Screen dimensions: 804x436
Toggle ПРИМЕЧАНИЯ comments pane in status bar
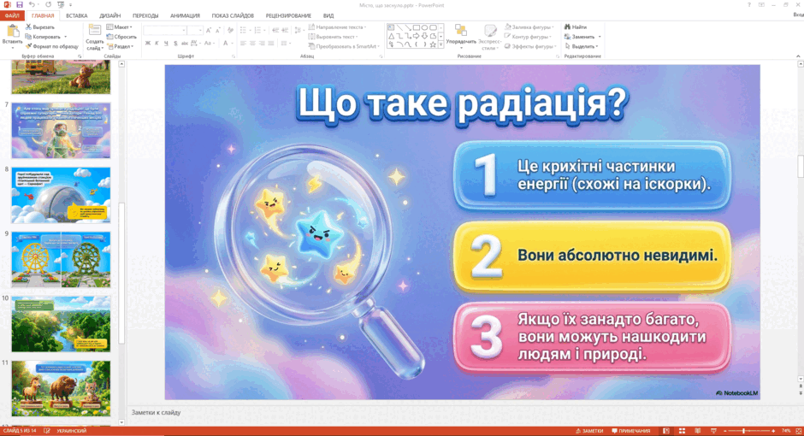(x=631, y=432)
